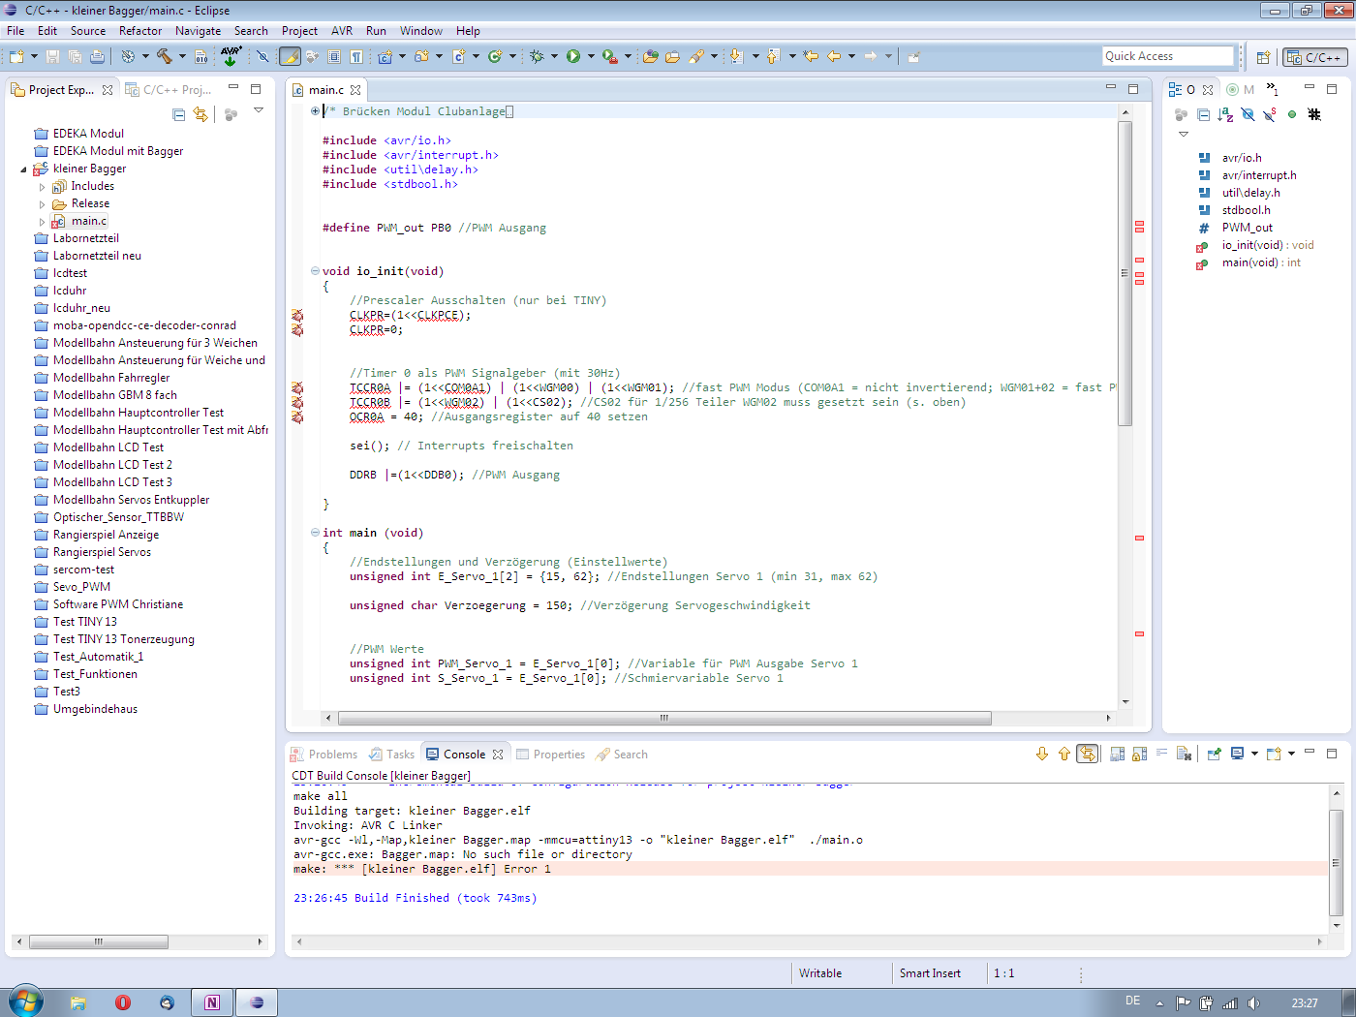The height and width of the screenshot is (1017, 1356).
Task: Click the External Tools run icon
Action: 609,56
